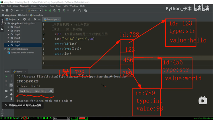Pick the red annotation color swatch
This screenshot has width=213, height=120.
(x=82, y=118)
